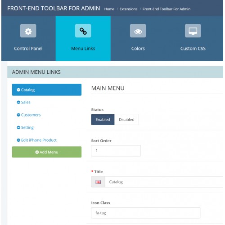The height and width of the screenshot is (225, 225).
Task: Collapse the Setting menu item
Action: pos(18,127)
